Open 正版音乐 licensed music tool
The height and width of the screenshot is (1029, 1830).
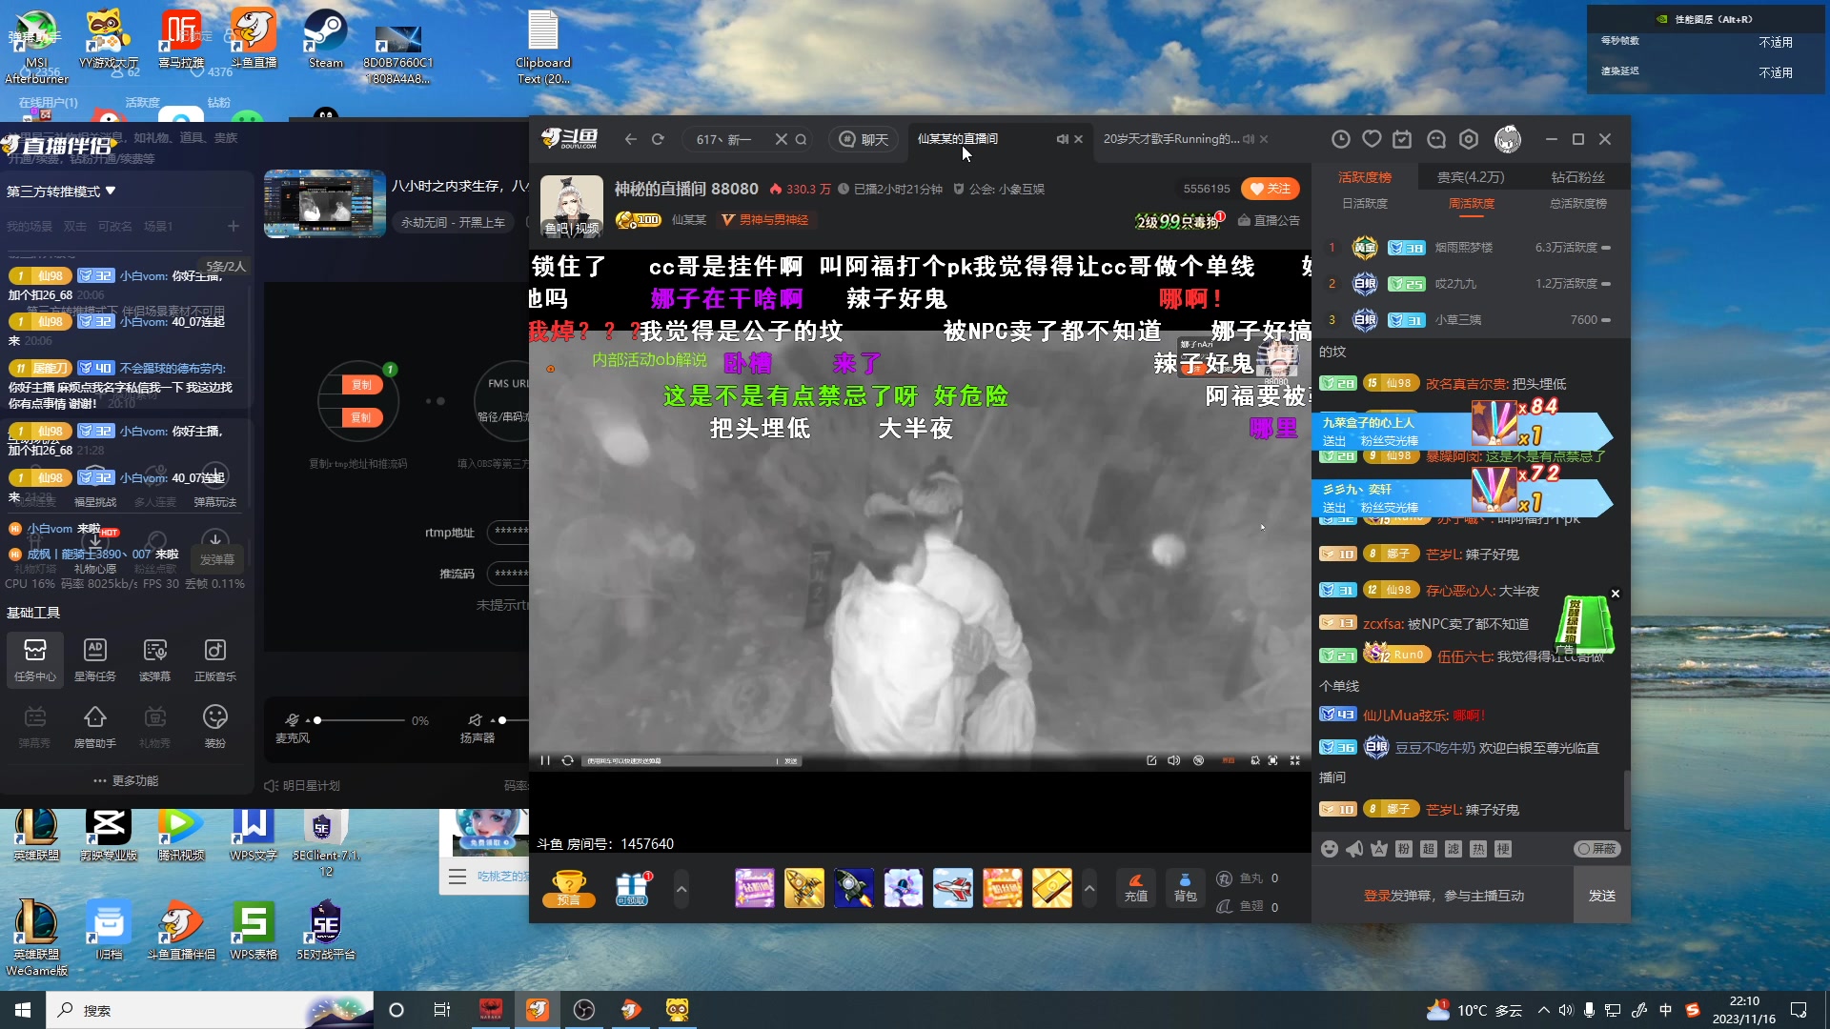click(215, 658)
